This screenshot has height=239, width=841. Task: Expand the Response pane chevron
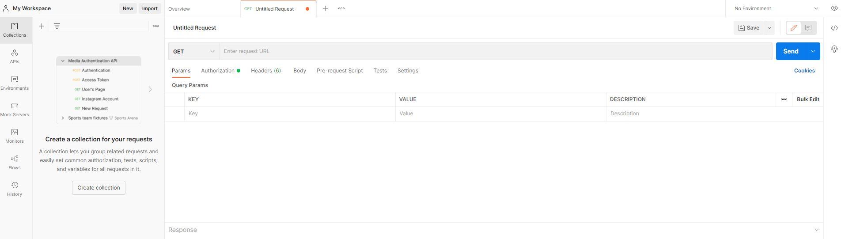coord(816,230)
